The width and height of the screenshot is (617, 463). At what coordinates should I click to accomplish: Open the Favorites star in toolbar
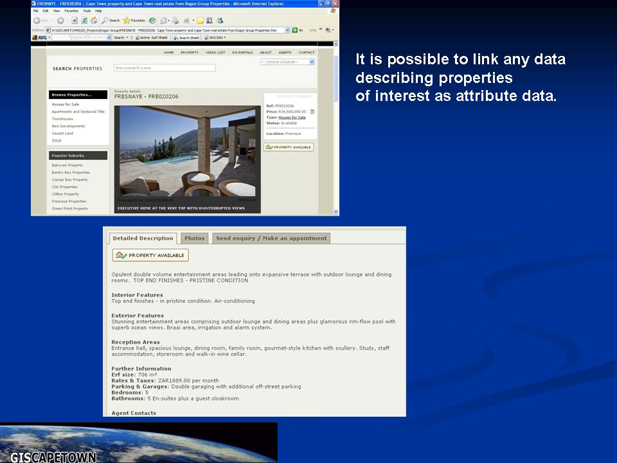click(x=127, y=21)
